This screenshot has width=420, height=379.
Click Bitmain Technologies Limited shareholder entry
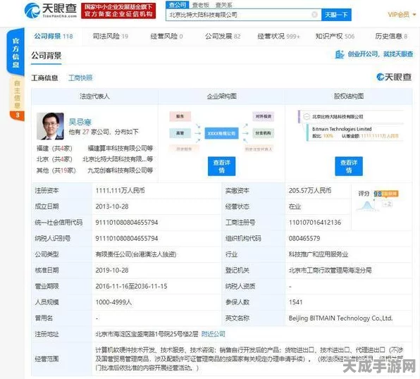click(342, 129)
